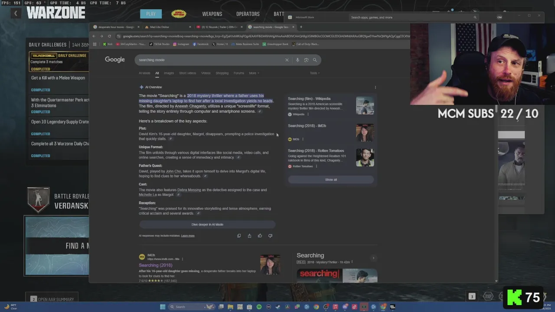Switch to AI Mode search

pyautogui.click(x=144, y=73)
